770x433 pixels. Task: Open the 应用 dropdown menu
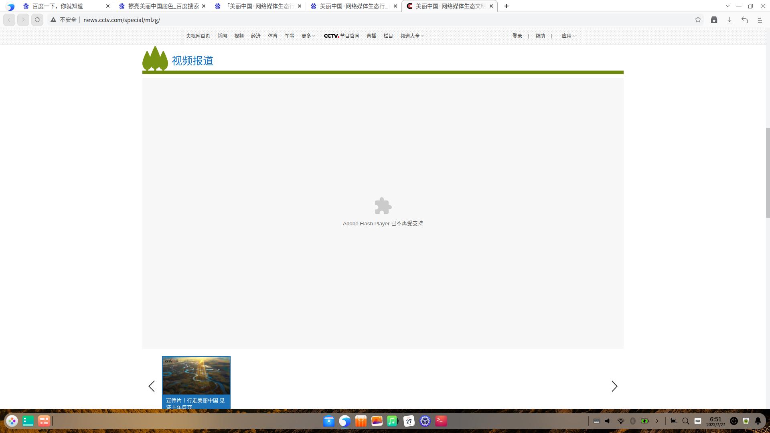[x=568, y=36]
